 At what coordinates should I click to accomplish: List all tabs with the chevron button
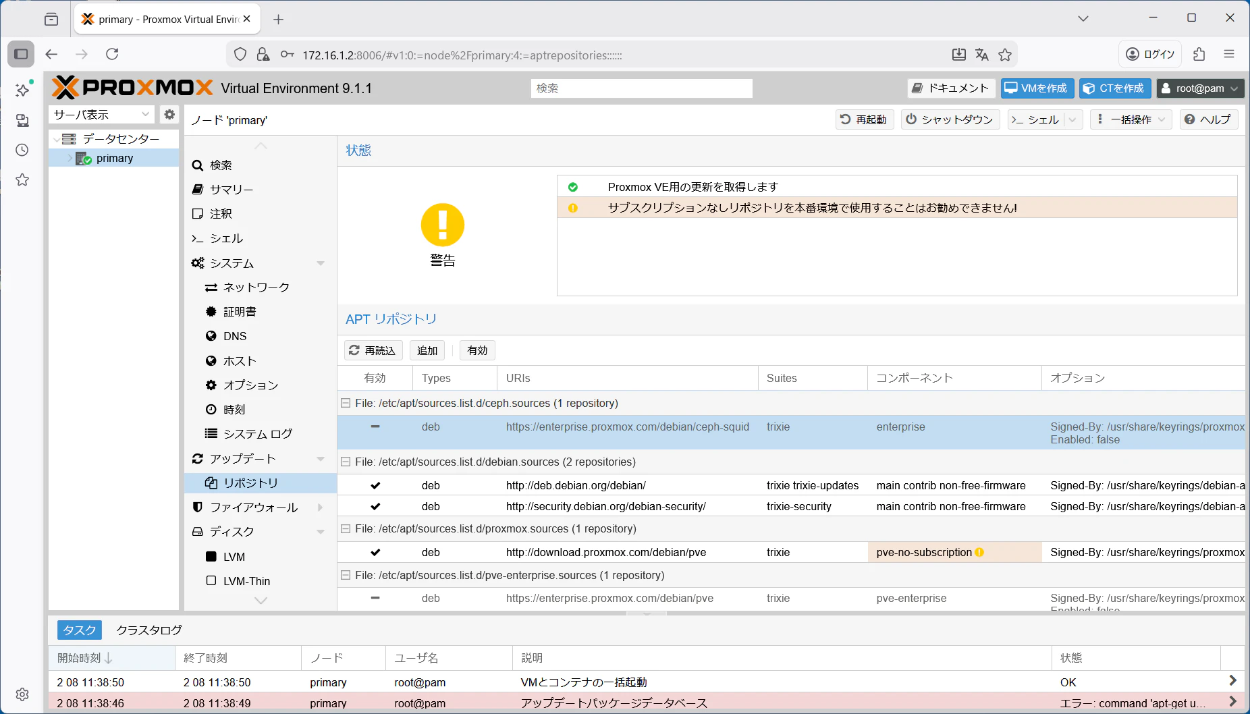(x=1083, y=18)
